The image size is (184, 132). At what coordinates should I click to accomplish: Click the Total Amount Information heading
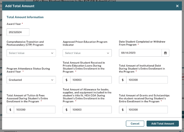coord(25,17)
